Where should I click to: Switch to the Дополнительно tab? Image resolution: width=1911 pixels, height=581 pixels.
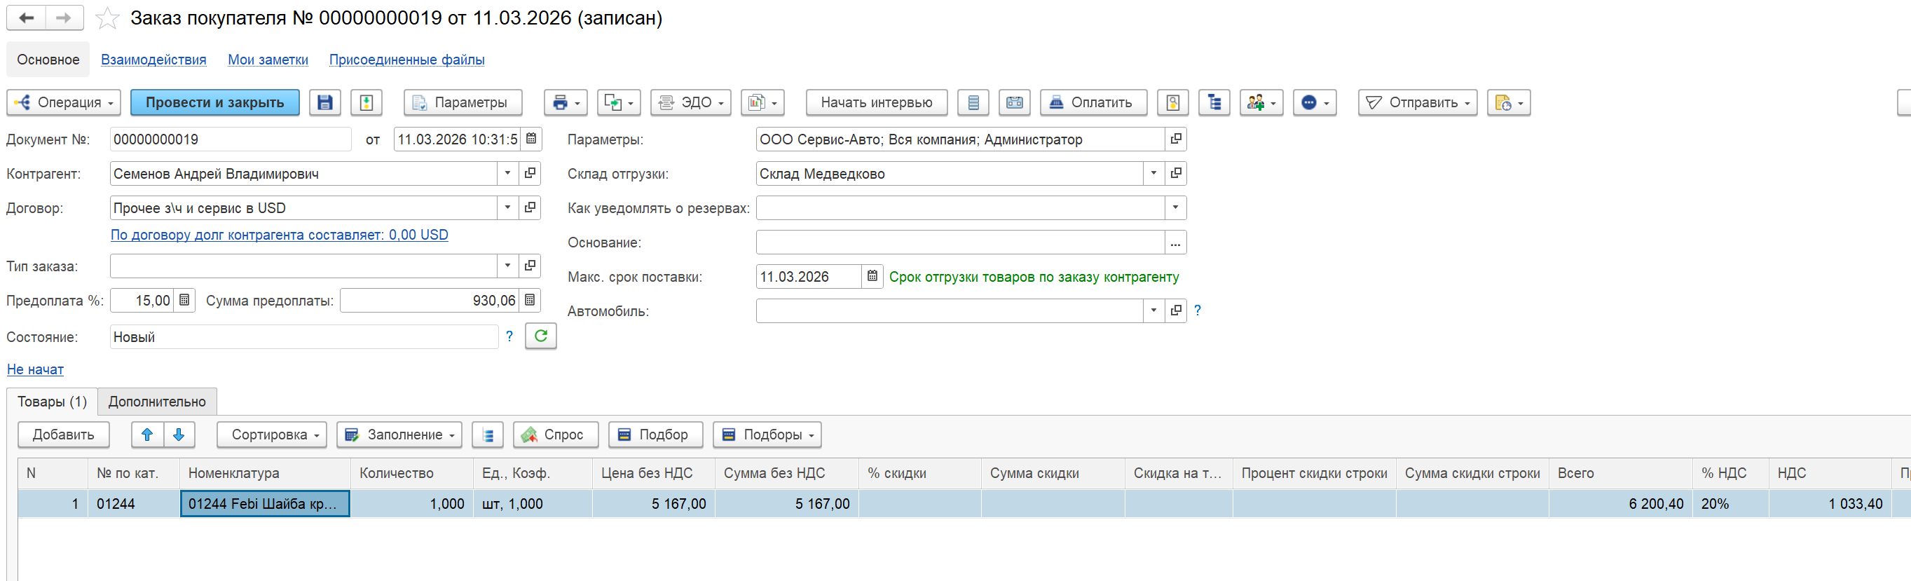(157, 402)
